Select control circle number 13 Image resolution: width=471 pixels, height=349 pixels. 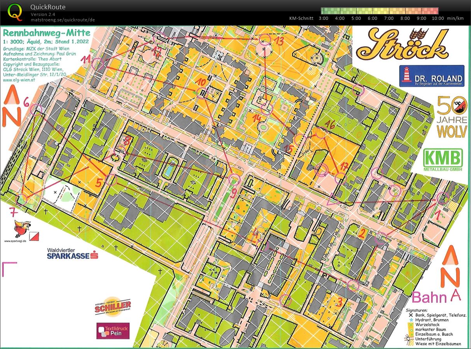265,39
